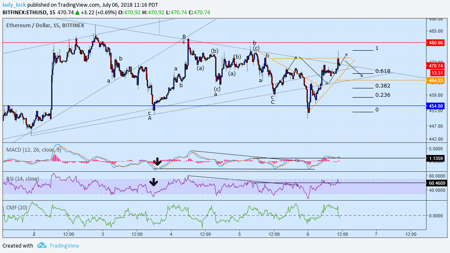Click date label 3 on the time axis

point(103,234)
